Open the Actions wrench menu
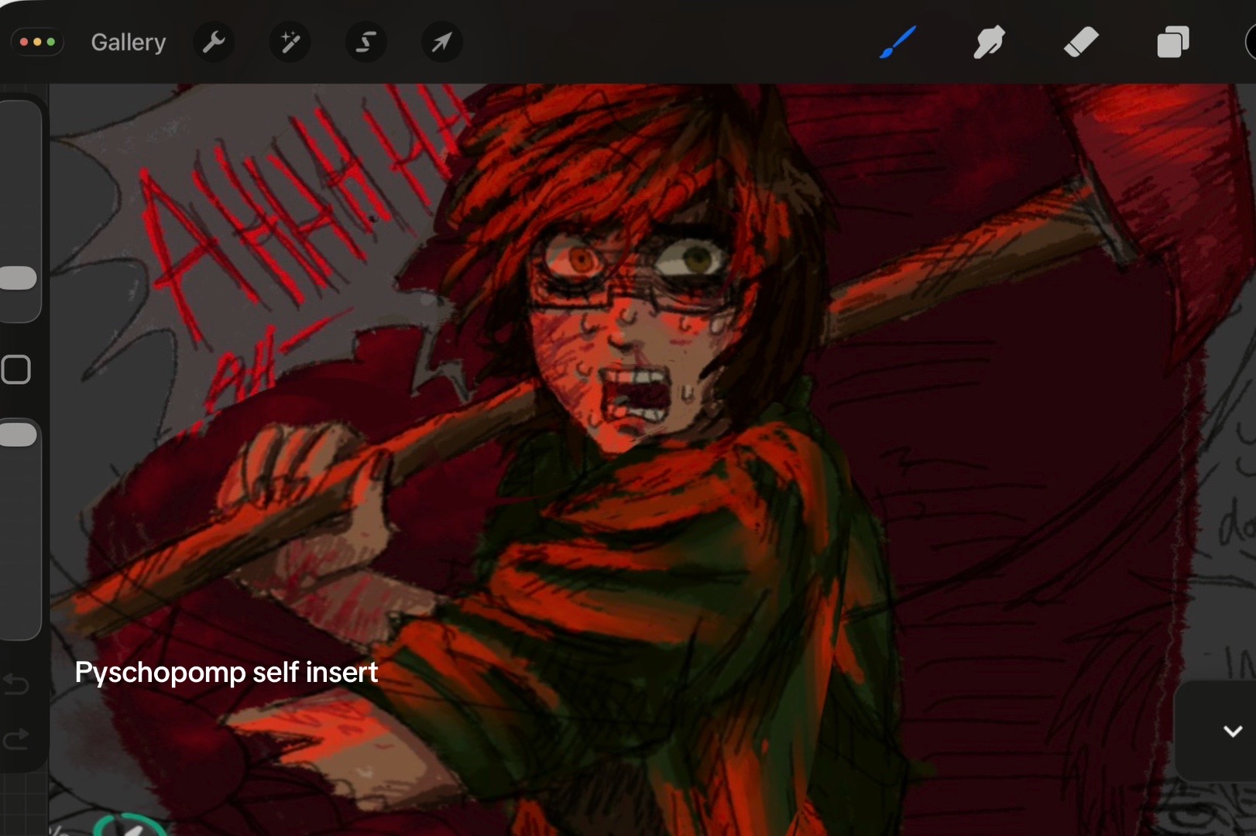This screenshot has width=1256, height=836. [214, 42]
